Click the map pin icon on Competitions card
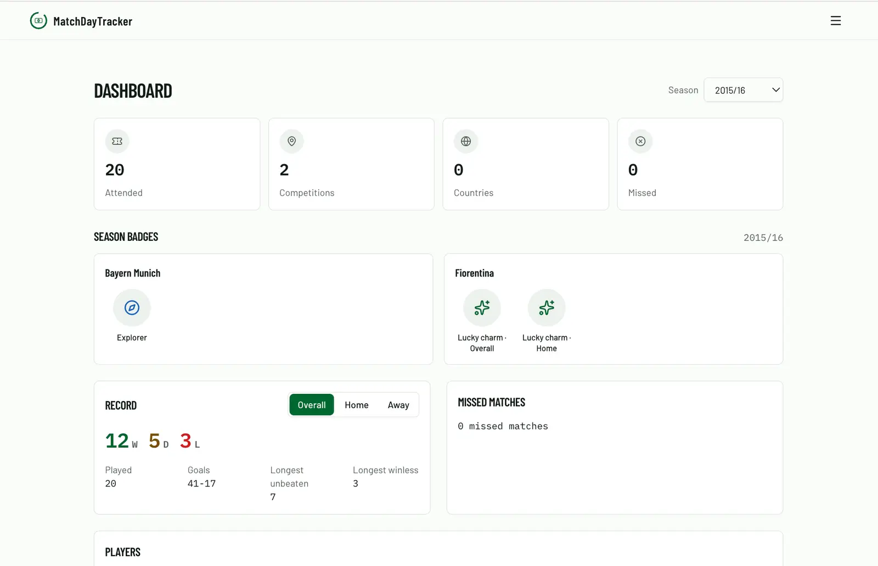878x566 pixels. pyautogui.click(x=291, y=141)
